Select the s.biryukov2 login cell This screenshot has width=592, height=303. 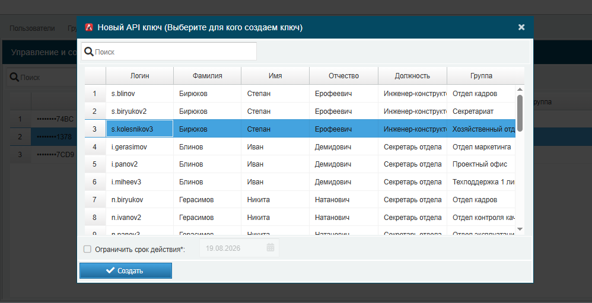pos(139,111)
